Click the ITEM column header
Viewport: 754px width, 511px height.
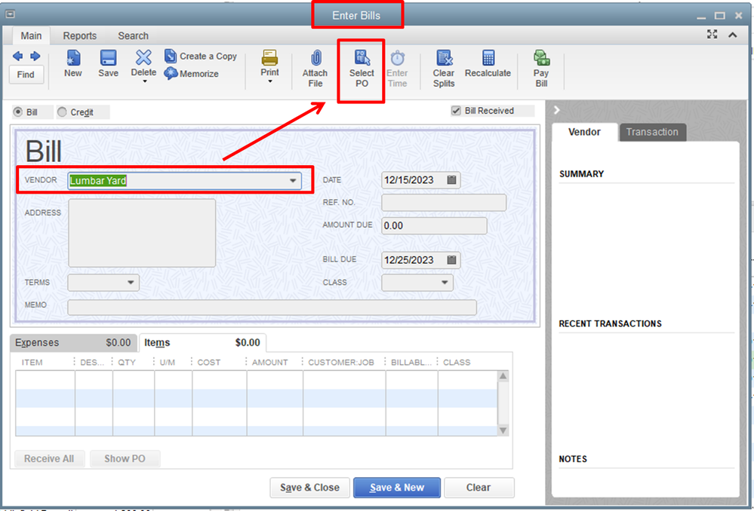32,362
